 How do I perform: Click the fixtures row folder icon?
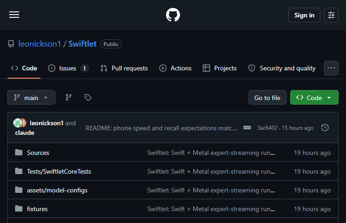tap(19, 208)
